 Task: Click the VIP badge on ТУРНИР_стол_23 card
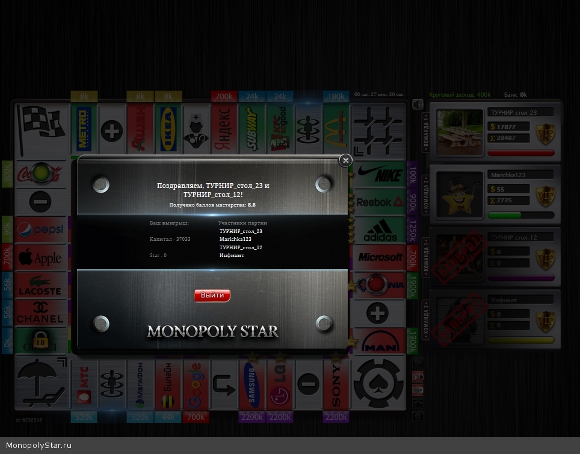(546, 133)
